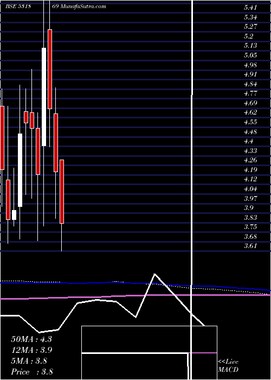Click the 4.55 price axis label
This screenshot has height=380, width=271.
250,122
